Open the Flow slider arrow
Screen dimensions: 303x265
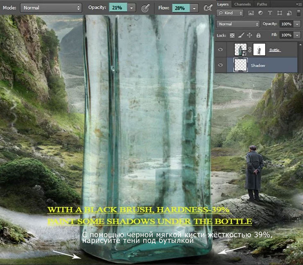(x=194, y=8)
